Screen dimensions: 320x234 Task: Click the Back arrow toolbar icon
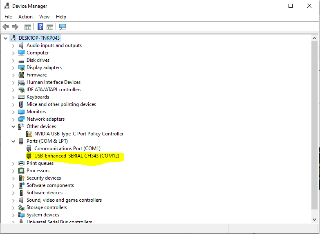pos(6,27)
